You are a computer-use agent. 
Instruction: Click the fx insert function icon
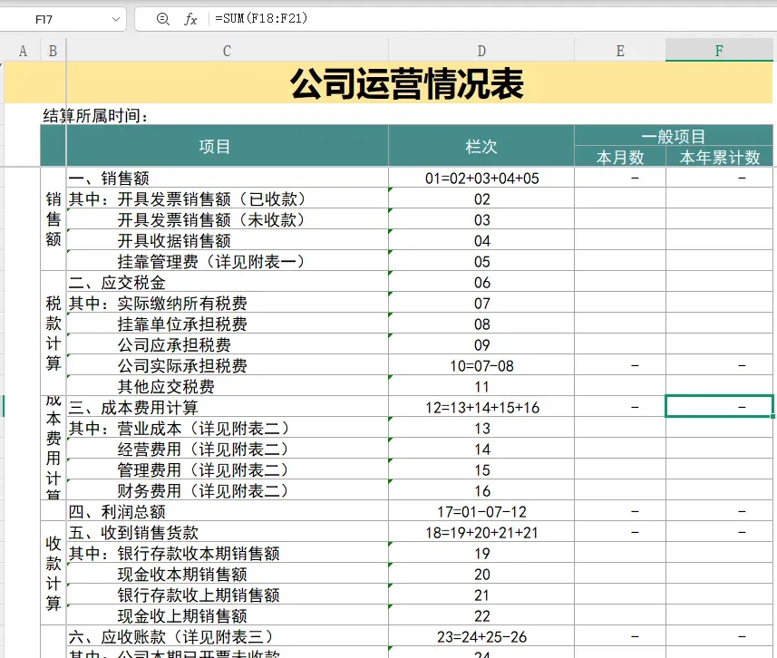pyautogui.click(x=190, y=19)
